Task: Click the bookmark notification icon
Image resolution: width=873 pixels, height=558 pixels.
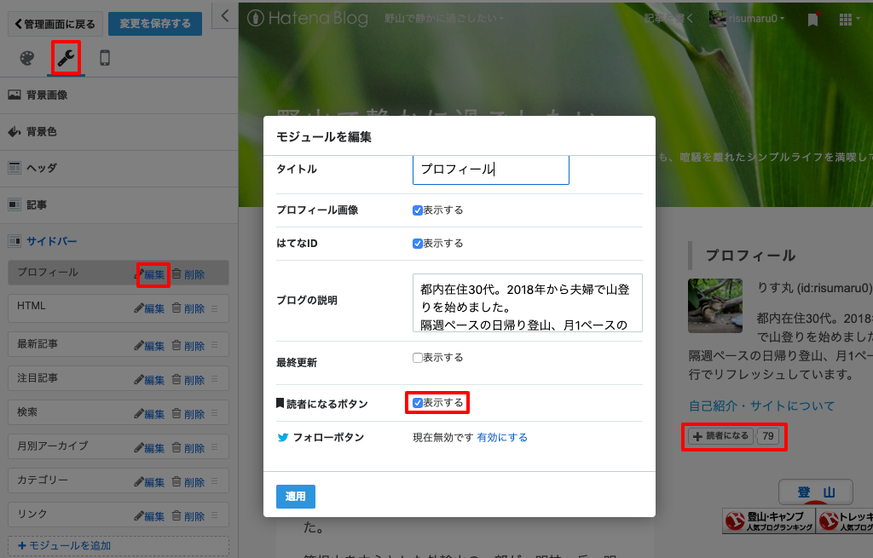Action: pos(812,20)
